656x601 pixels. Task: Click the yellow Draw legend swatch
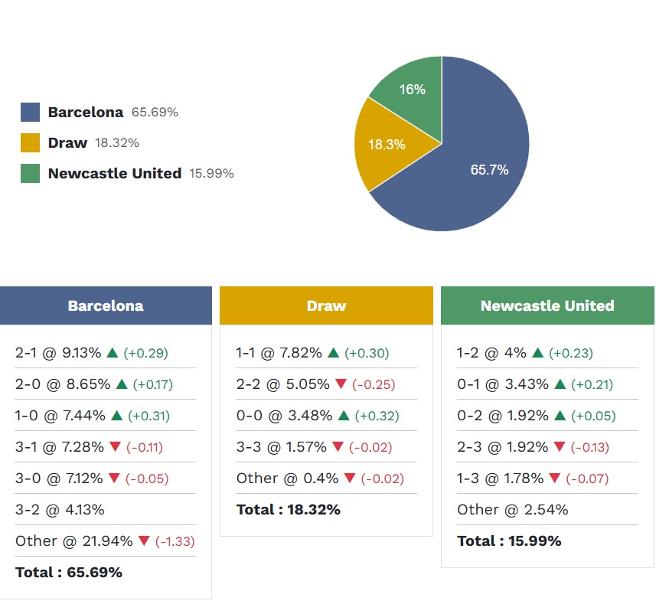tap(30, 143)
